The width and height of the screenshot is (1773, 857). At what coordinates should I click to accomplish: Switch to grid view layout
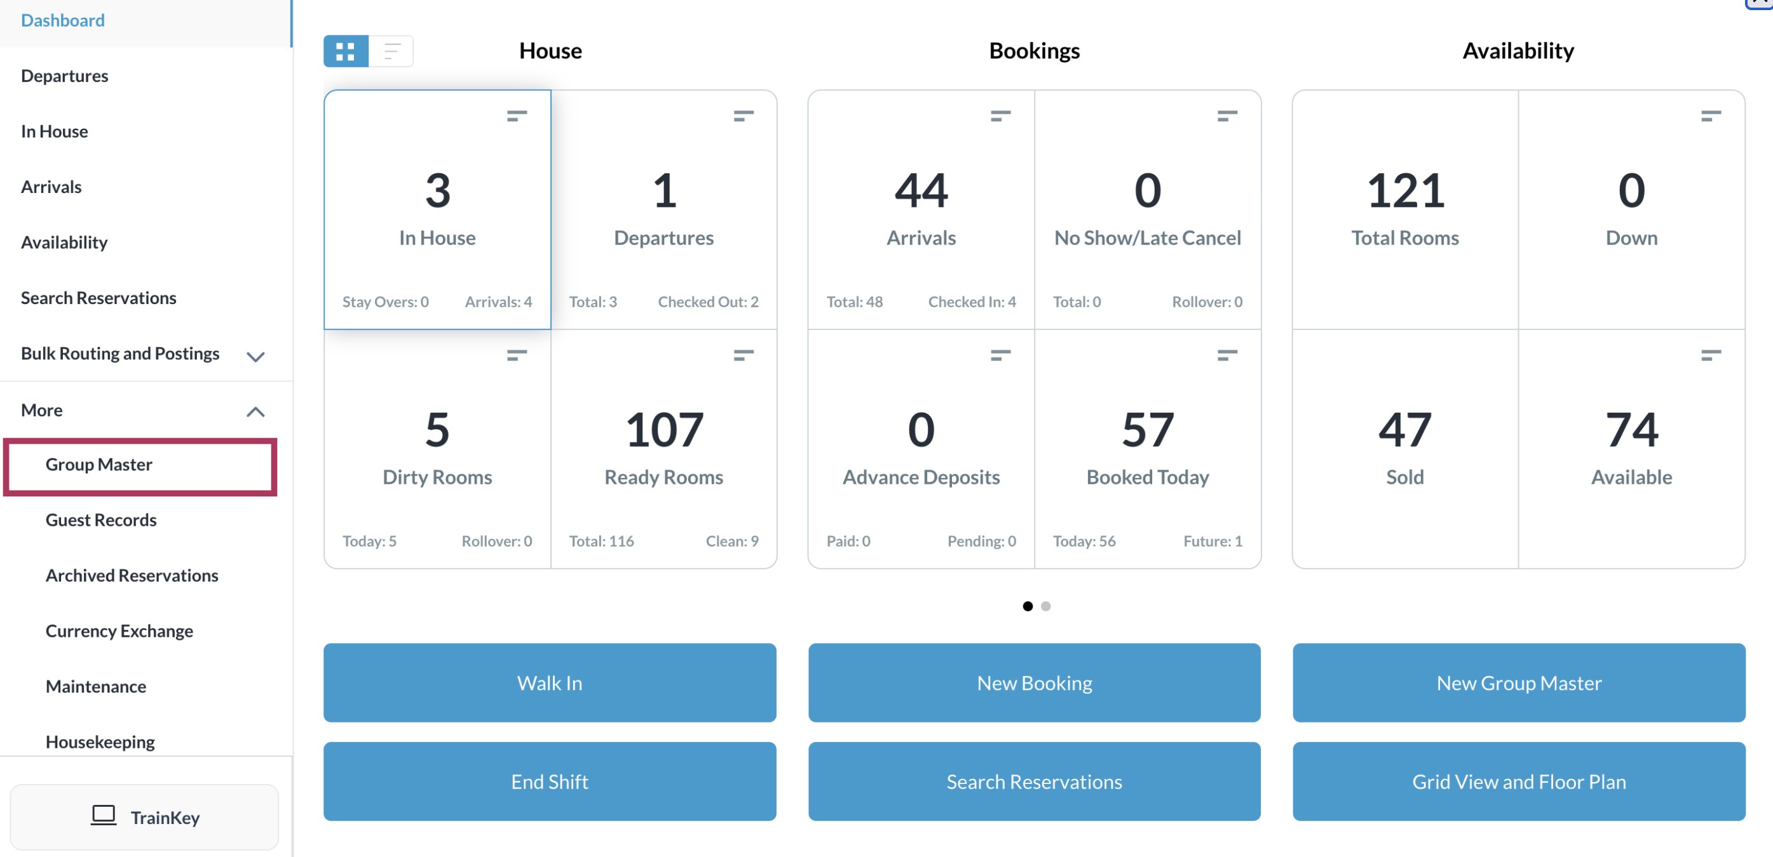tap(346, 51)
